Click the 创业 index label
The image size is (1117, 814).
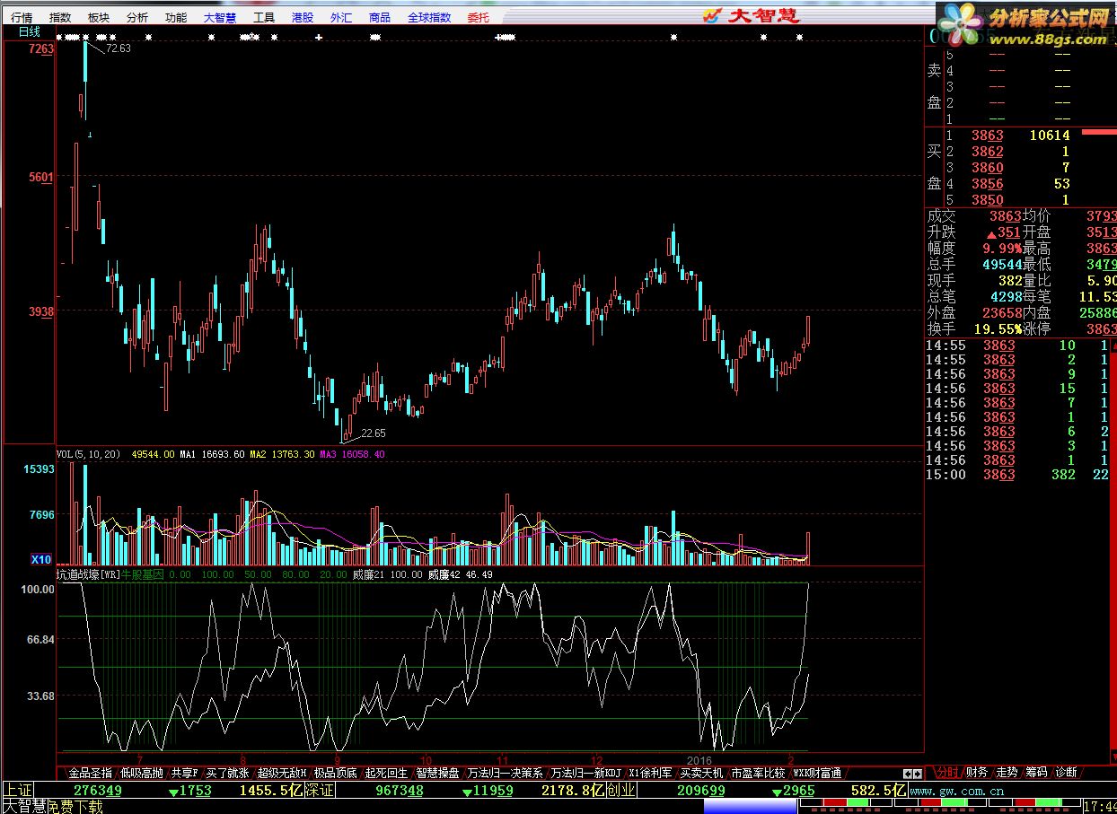tap(621, 790)
